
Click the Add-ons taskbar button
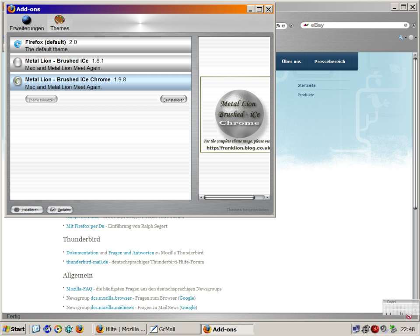[x=227, y=329]
